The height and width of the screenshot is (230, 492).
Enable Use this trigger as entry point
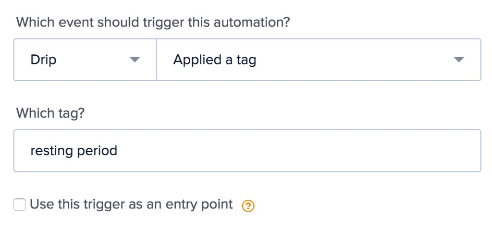click(20, 205)
